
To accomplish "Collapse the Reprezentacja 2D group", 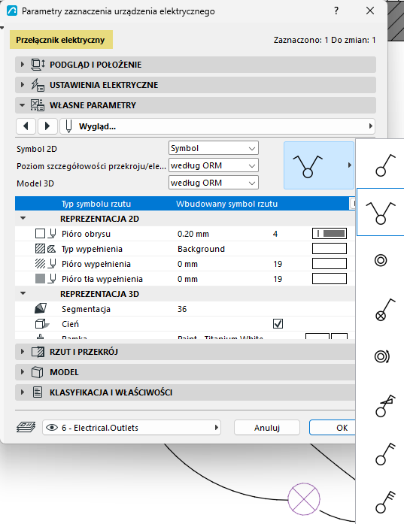I will pyautogui.click(x=23, y=218).
